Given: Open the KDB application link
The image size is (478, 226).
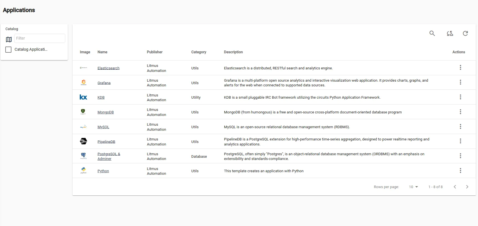Looking at the screenshot, I should (101, 98).
